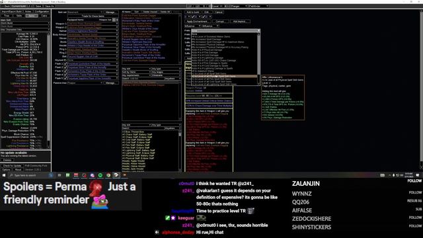
Task: Switch to the Tree tab
Action: 7,16
